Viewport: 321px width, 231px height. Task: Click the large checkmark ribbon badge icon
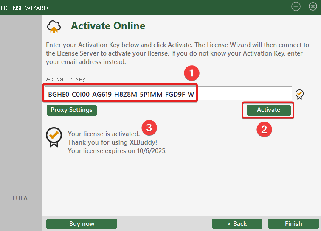coord(54,137)
